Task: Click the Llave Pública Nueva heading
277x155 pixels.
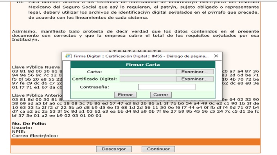Action: [36, 67]
